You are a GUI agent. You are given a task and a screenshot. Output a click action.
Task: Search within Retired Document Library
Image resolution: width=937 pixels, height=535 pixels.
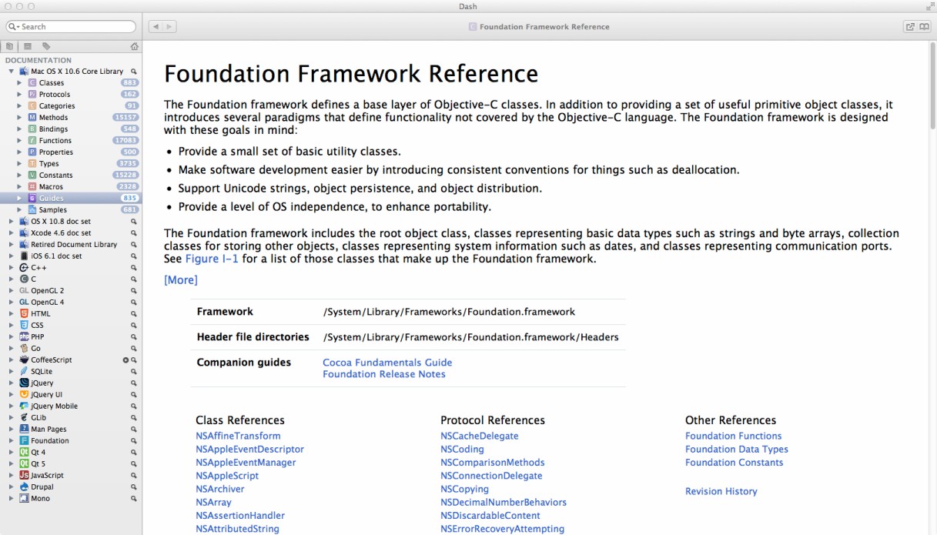[x=133, y=245]
